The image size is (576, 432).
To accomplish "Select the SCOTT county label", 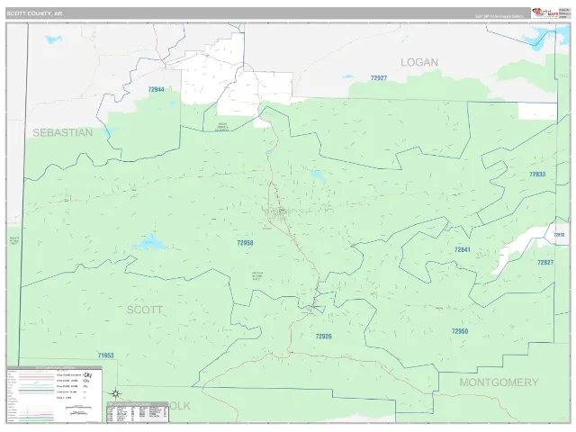I will point(145,310).
